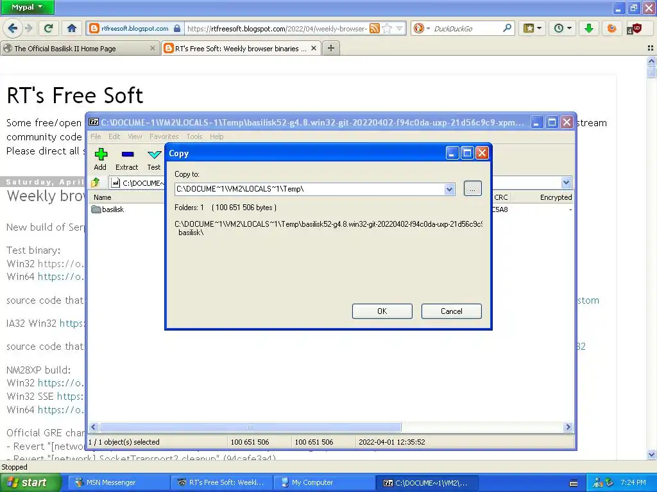Screen dimensions: 657x492
Task: Click the blue Extract icon in 7-Zip
Action: [x=128, y=154]
